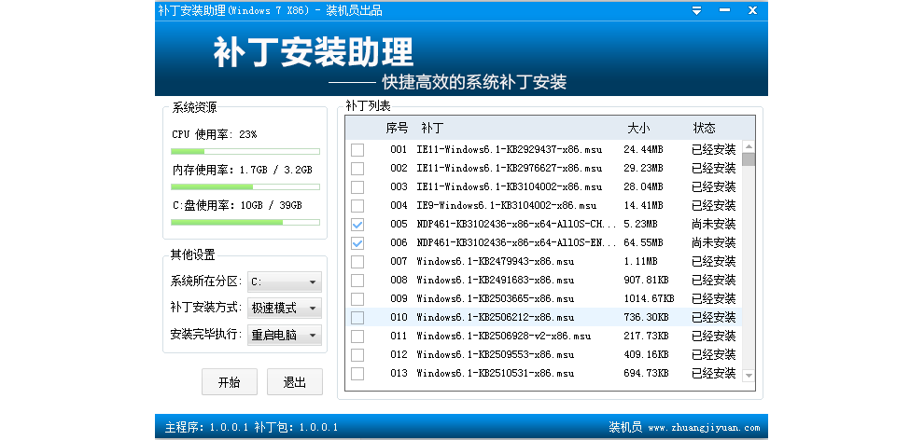Open the title bar dropdown menu icon
This screenshot has height=440, width=924.
[697, 10]
